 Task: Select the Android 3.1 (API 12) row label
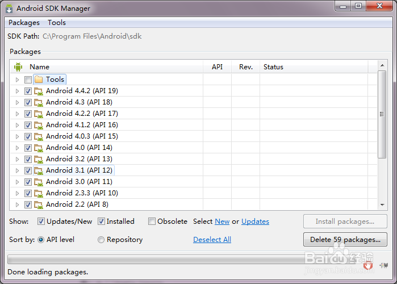(79, 170)
